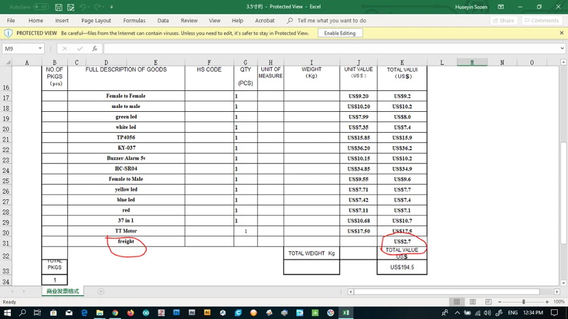Open the View tab
This screenshot has width=568, height=319.
(215, 20)
